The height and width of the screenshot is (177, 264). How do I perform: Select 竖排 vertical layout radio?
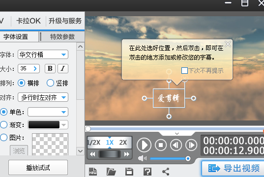coord(50,83)
